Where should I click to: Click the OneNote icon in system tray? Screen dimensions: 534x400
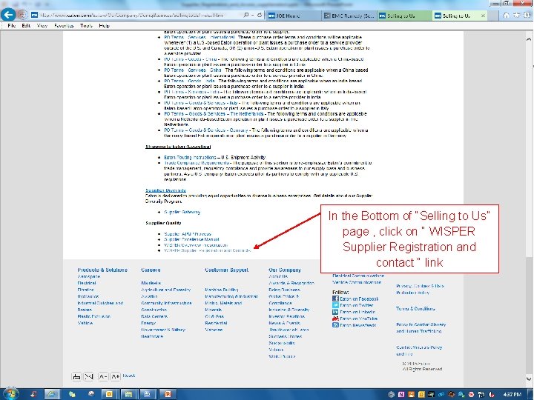click(x=401, y=394)
